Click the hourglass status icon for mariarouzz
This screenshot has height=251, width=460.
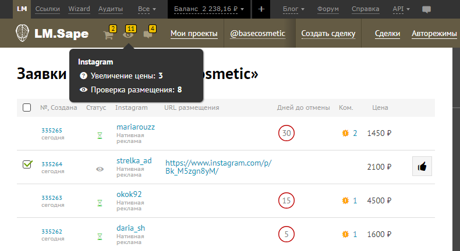pyautogui.click(x=100, y=135)
